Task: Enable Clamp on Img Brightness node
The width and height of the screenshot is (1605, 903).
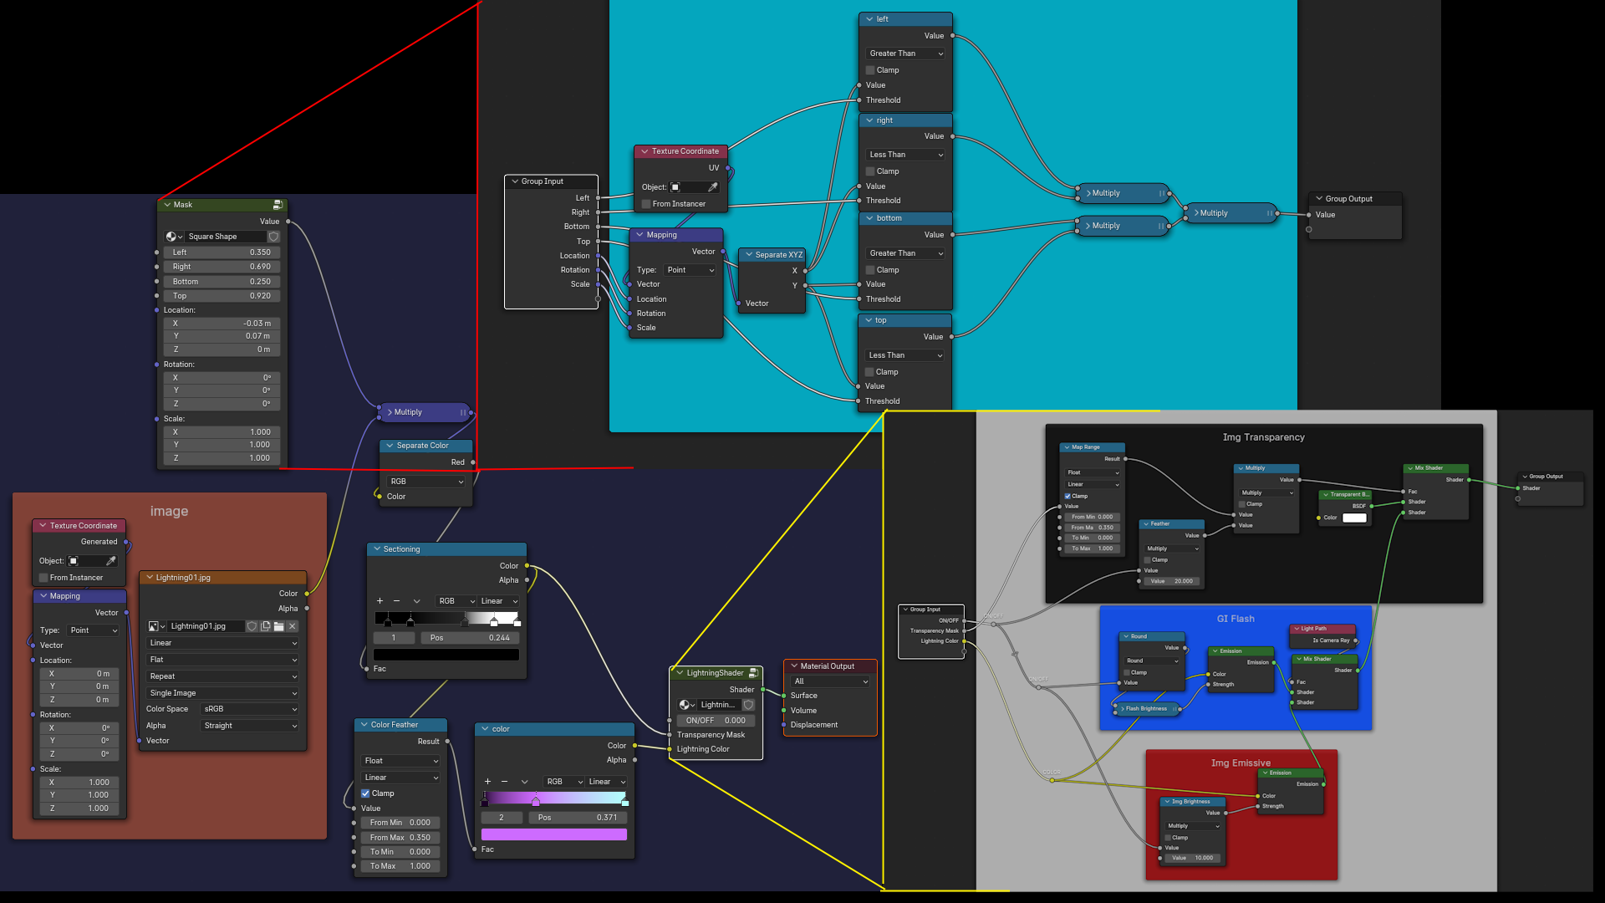Action: [x=1168, y=838]
